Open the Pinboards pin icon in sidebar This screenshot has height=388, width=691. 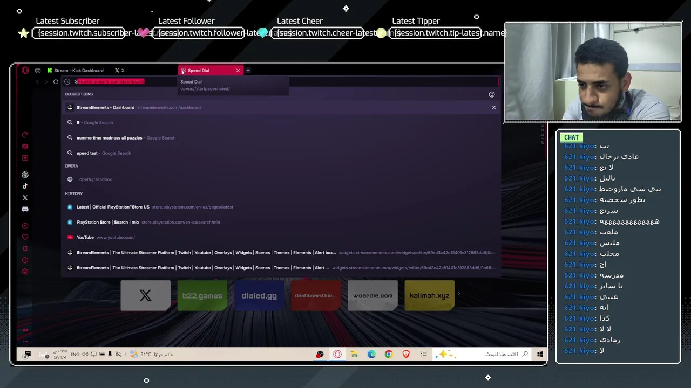click(25, 249)
